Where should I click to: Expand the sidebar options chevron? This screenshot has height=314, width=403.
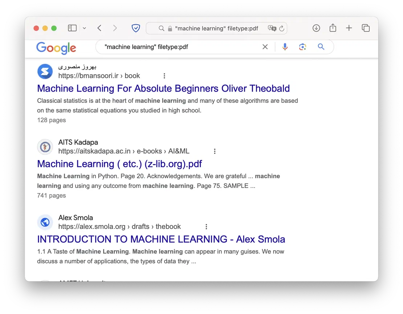click(x=84, y=28)
